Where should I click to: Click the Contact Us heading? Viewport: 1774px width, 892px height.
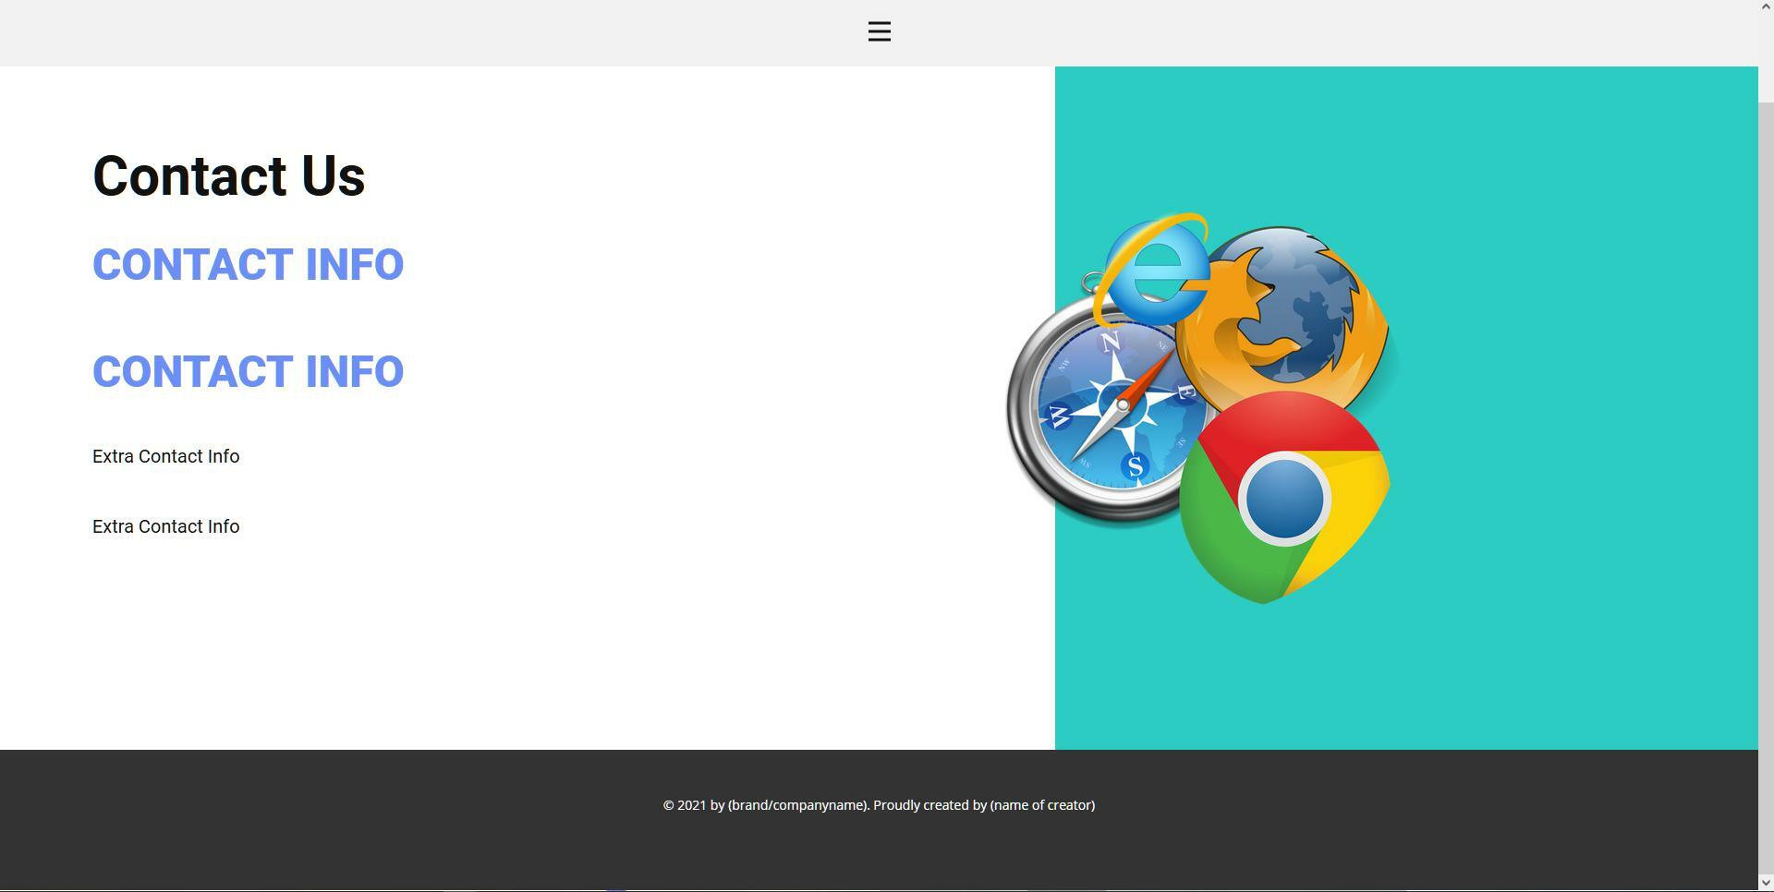point(228,176)
